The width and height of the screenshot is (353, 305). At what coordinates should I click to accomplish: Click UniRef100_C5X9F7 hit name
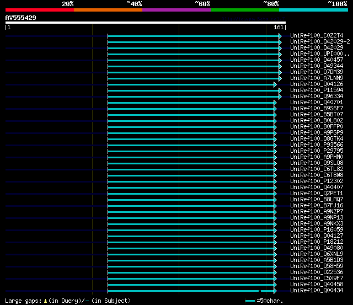click(x=317, y=279)
